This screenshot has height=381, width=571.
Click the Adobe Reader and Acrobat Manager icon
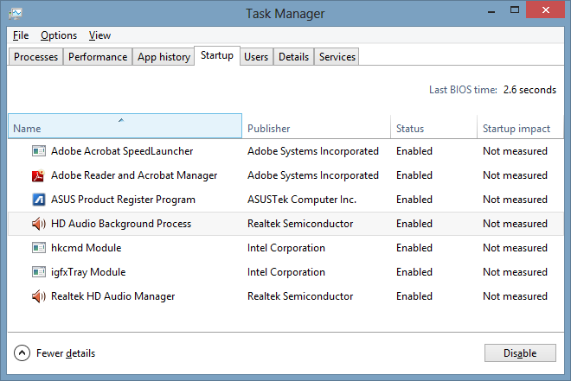[38, 175]
